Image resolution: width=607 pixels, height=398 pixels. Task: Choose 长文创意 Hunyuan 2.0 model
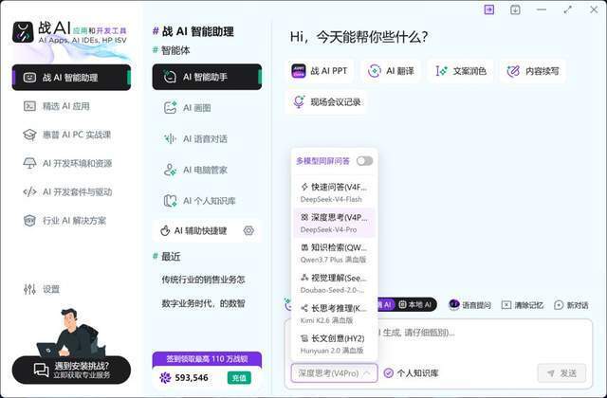click(x=334, y=344)
